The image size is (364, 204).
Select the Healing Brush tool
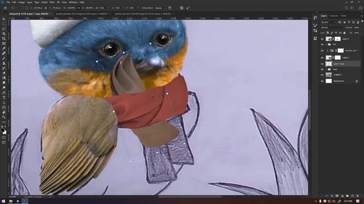coord(4,53)
